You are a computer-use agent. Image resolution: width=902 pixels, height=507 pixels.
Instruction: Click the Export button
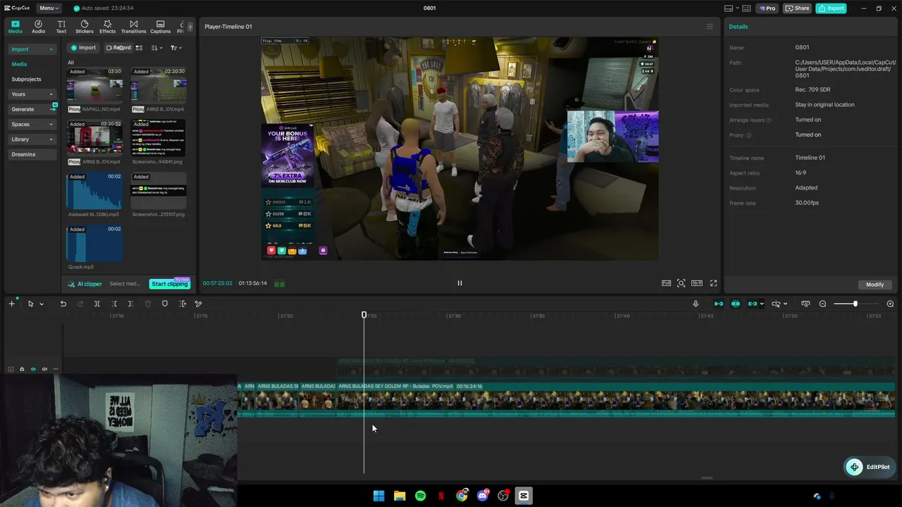[x=832, y=8]
